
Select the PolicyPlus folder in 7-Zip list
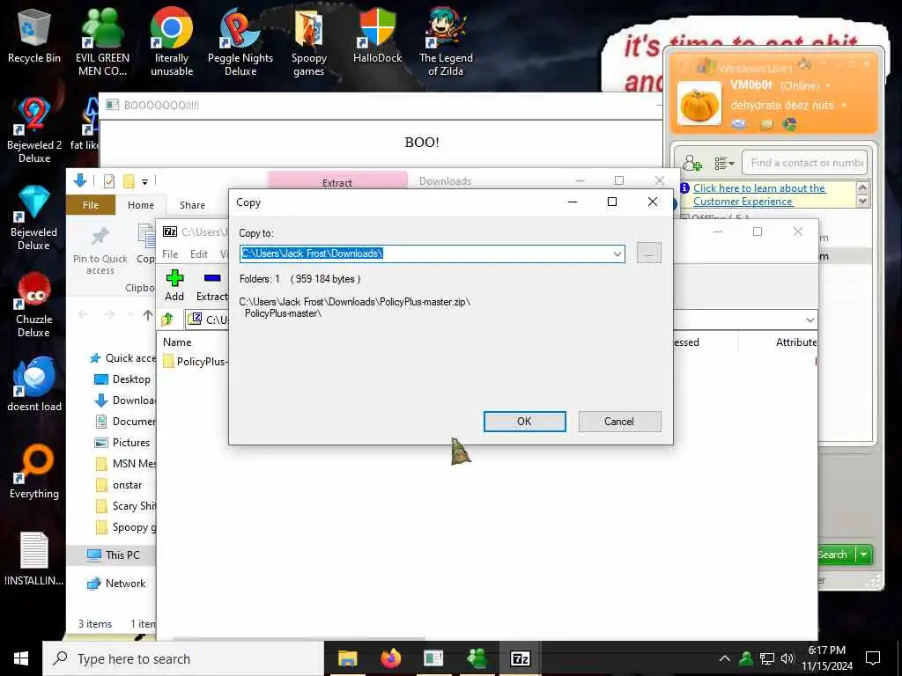pos(196,362)
